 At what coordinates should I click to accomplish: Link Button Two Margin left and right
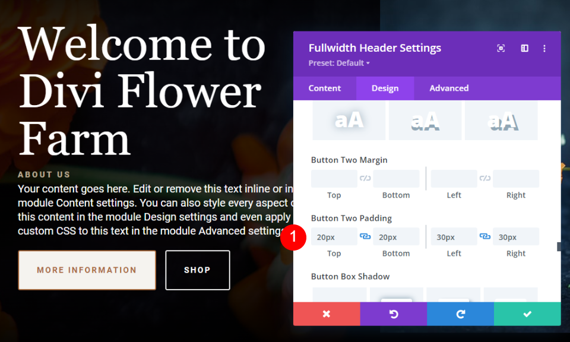coord(485,178)
